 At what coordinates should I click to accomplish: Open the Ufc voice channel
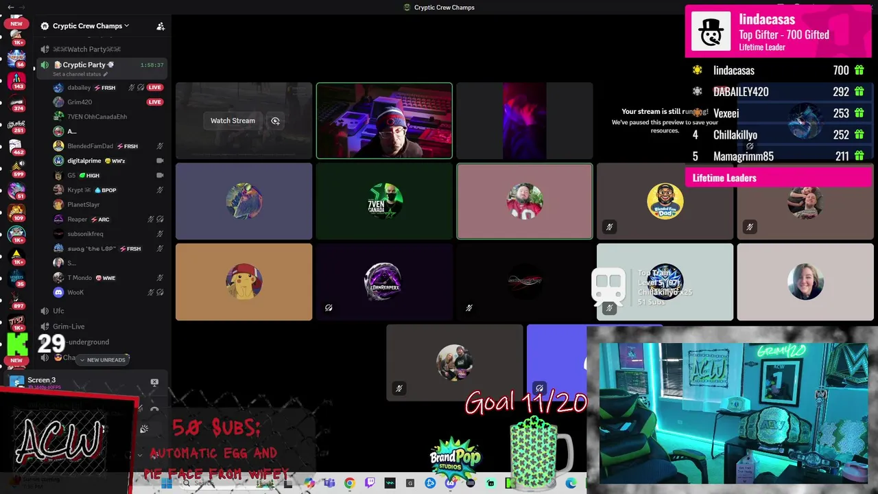coord(59,311)
